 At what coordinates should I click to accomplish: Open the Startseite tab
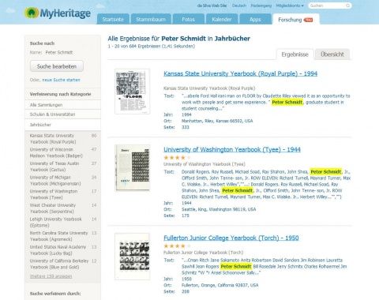(113, 19)
